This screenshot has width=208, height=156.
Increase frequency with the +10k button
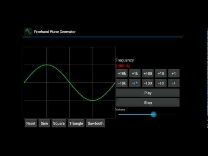click(x=122, y=74)
